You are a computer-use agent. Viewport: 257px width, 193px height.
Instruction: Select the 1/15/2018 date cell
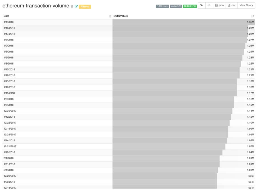57,69
